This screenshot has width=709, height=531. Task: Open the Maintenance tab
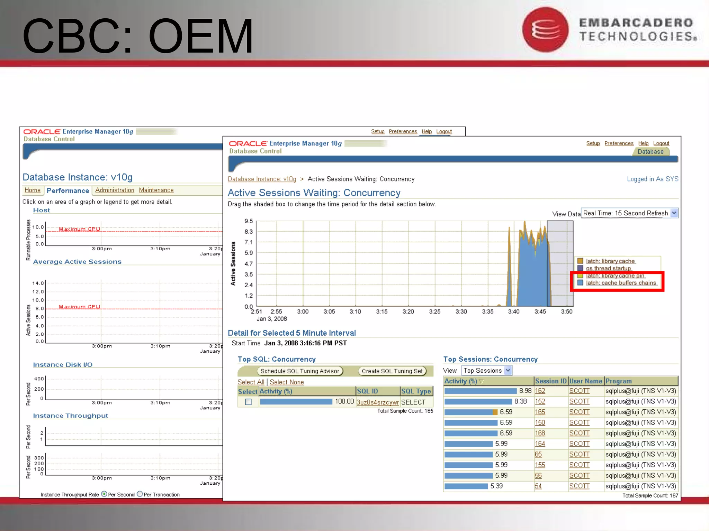click(x=156, y=190)
